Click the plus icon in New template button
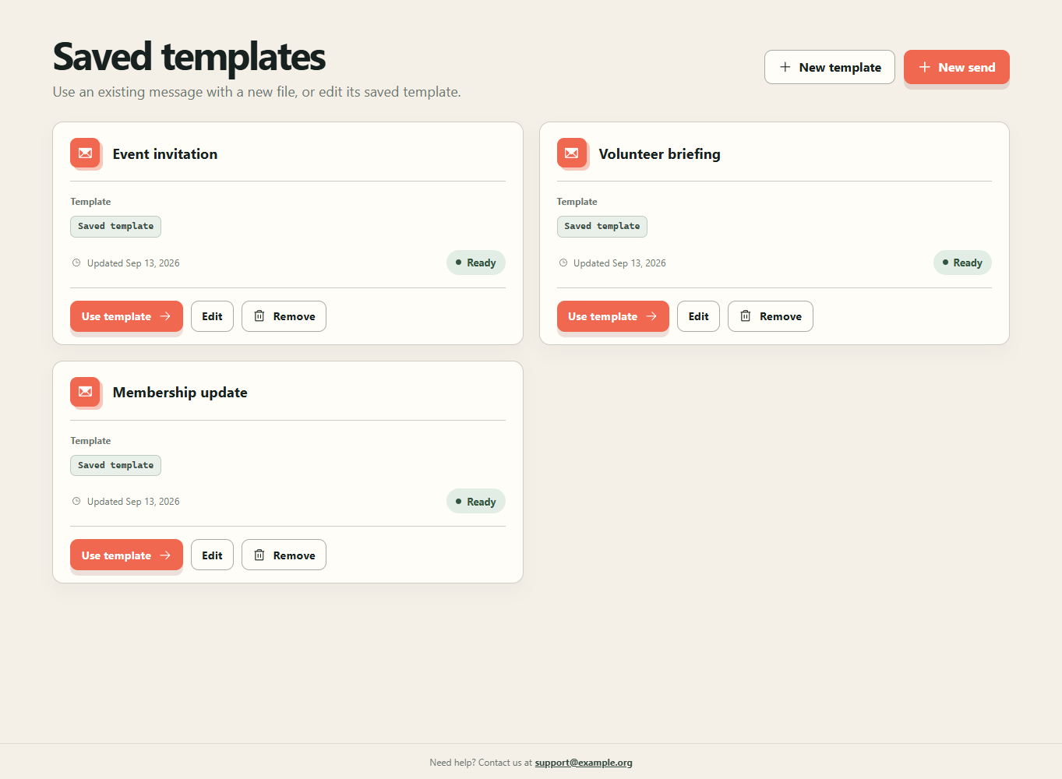This screenshot has height=779, width=1062. pos(785,67)
